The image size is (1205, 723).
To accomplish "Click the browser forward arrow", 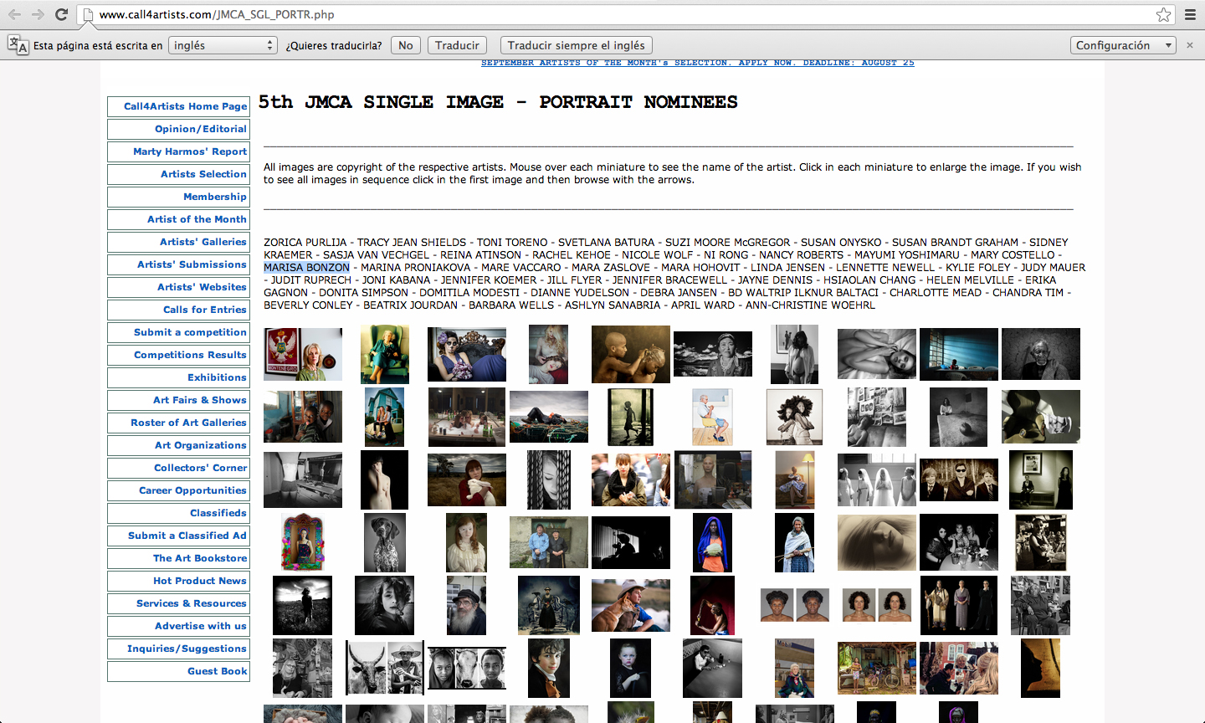I will click(38, 14).
